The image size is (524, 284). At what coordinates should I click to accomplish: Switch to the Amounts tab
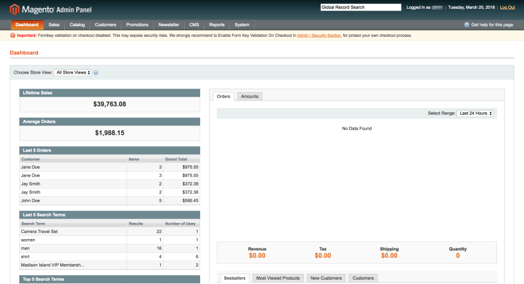[x=250, y=96]
